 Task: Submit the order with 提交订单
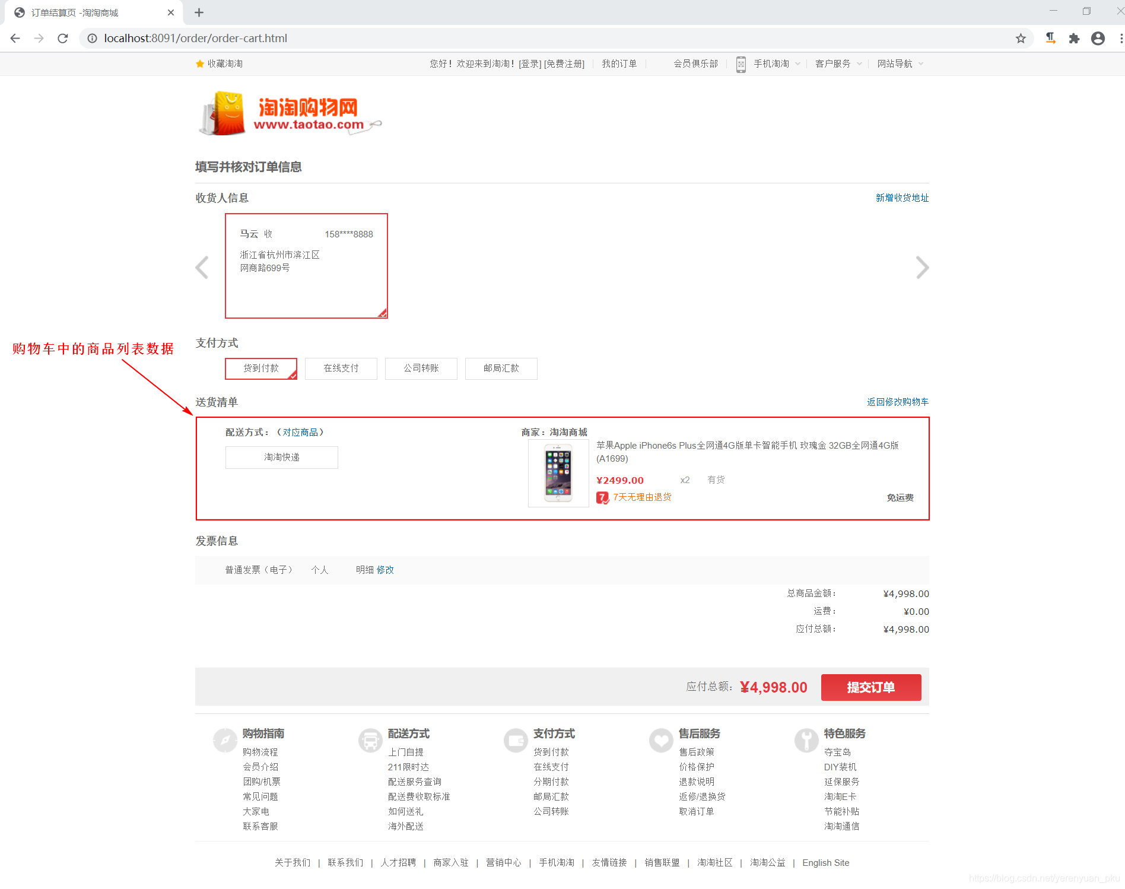pos(871,687)
